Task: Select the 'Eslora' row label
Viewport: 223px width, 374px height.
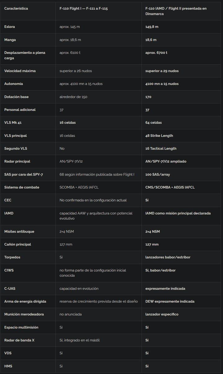Action: [x=10, y=27]
